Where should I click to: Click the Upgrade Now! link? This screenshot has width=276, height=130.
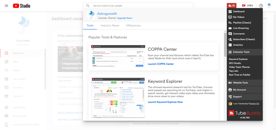pos(125,18)
